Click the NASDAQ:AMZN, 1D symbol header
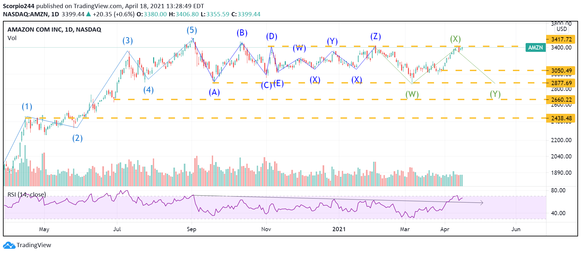The width and height of the screenshot is (581, 254). [31, 14]
